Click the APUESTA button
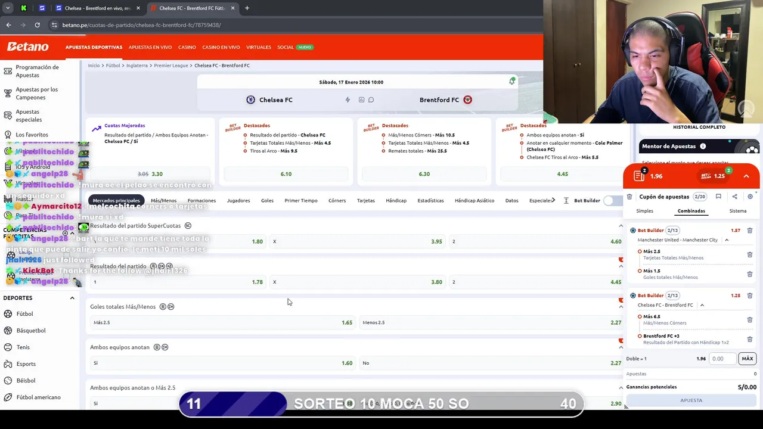 click(x=691, y=400)
